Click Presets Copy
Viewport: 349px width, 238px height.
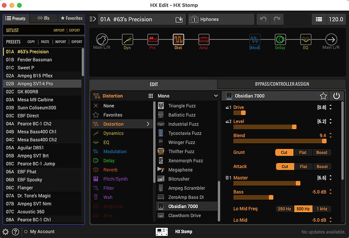point(31,42)
